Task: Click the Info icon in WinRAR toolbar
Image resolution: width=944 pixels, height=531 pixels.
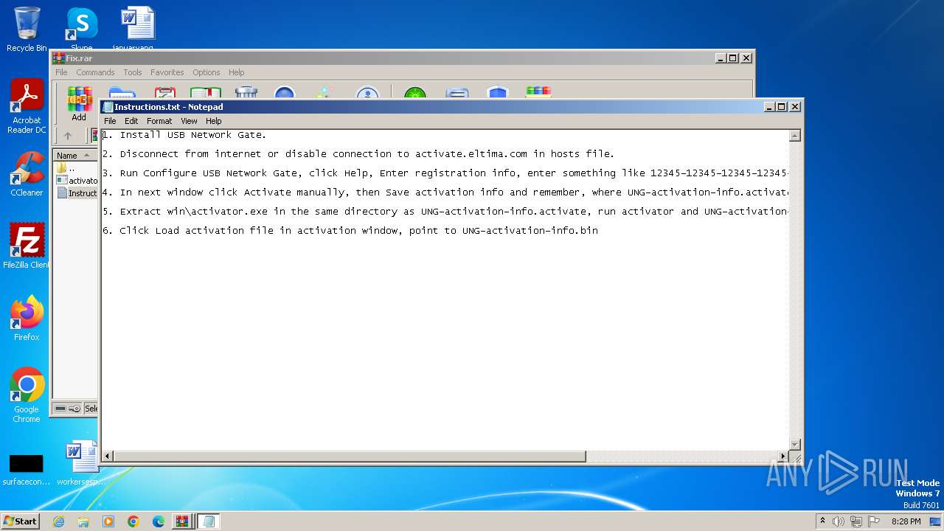Action: 367,92
